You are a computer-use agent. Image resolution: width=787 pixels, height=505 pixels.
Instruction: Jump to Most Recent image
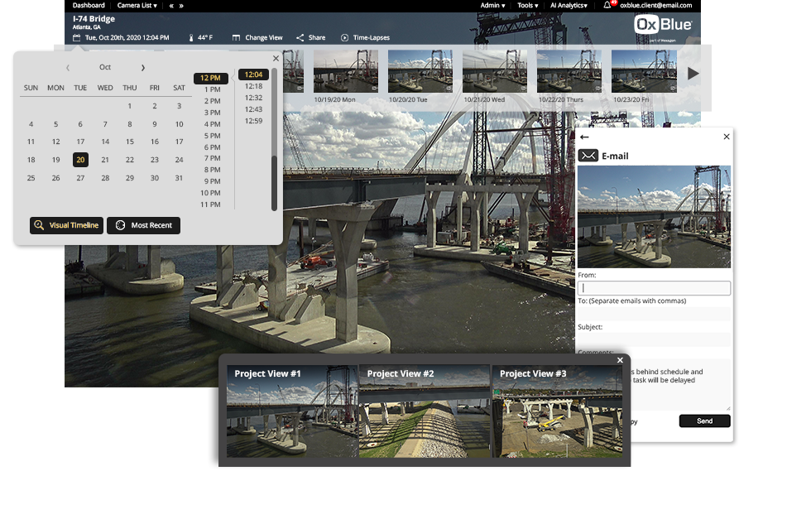click(x=143, y=225)
